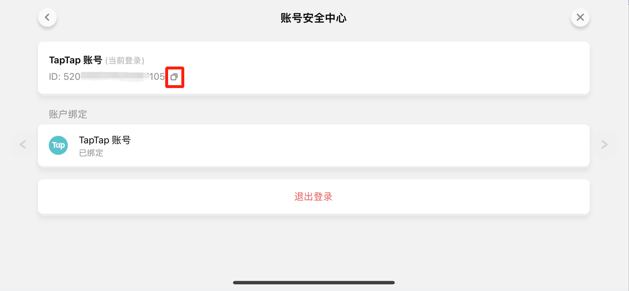Screen dimensions: 629x291
Task: Tap the dark home indicator bar
Action: tap(313, 283)
